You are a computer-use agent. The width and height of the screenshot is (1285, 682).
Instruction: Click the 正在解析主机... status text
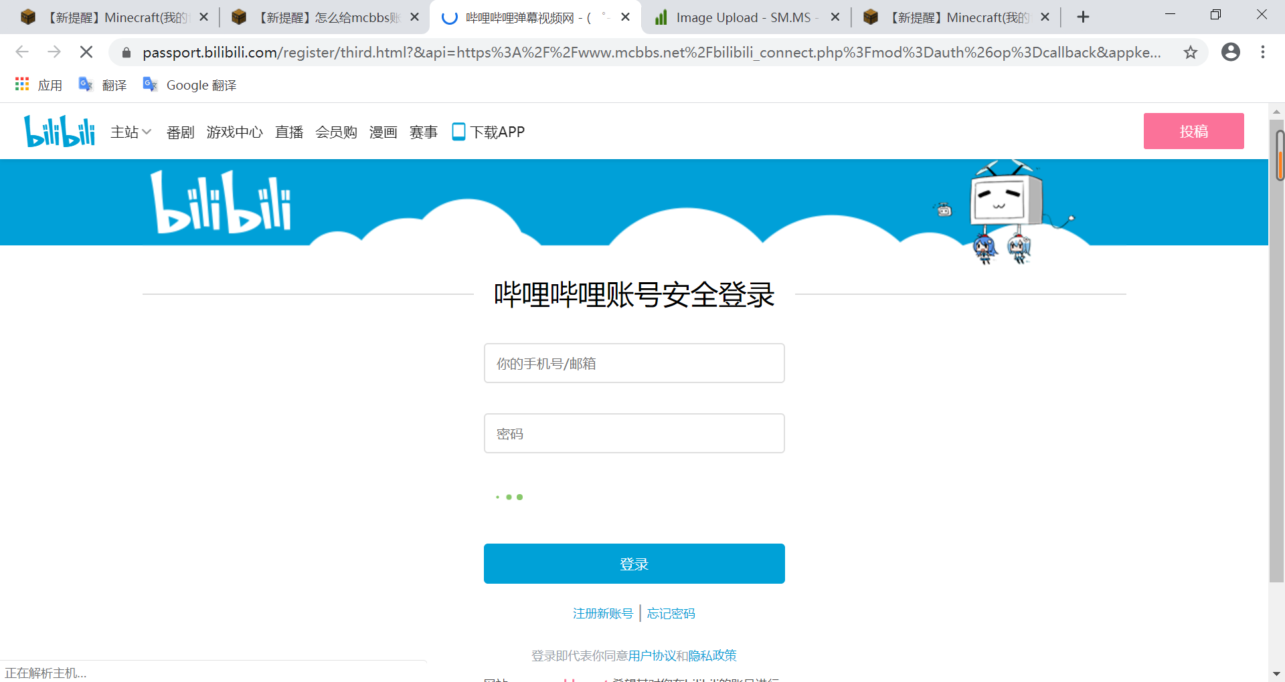coord(46,673)
